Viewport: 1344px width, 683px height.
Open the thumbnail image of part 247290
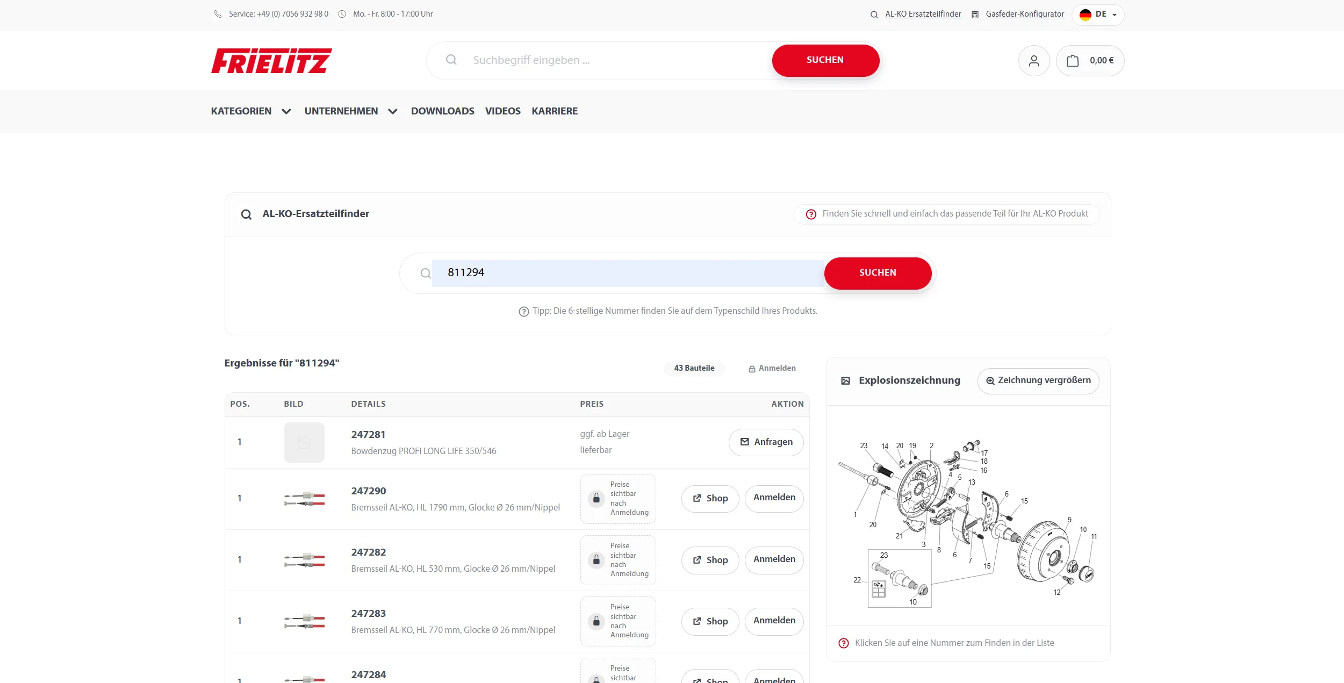point(304,499)
